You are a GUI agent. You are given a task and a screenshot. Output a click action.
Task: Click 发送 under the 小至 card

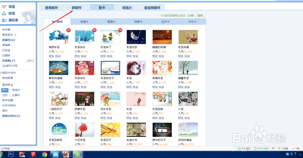click(x=187, y=118)
